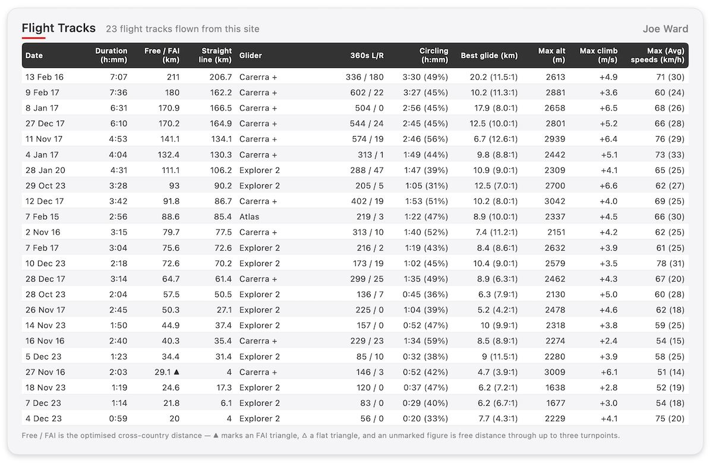The height and width of the screenshot is (464, 713).
Task: Select the 28 Jan 20 date cell
Action: (x=45, y=170)
